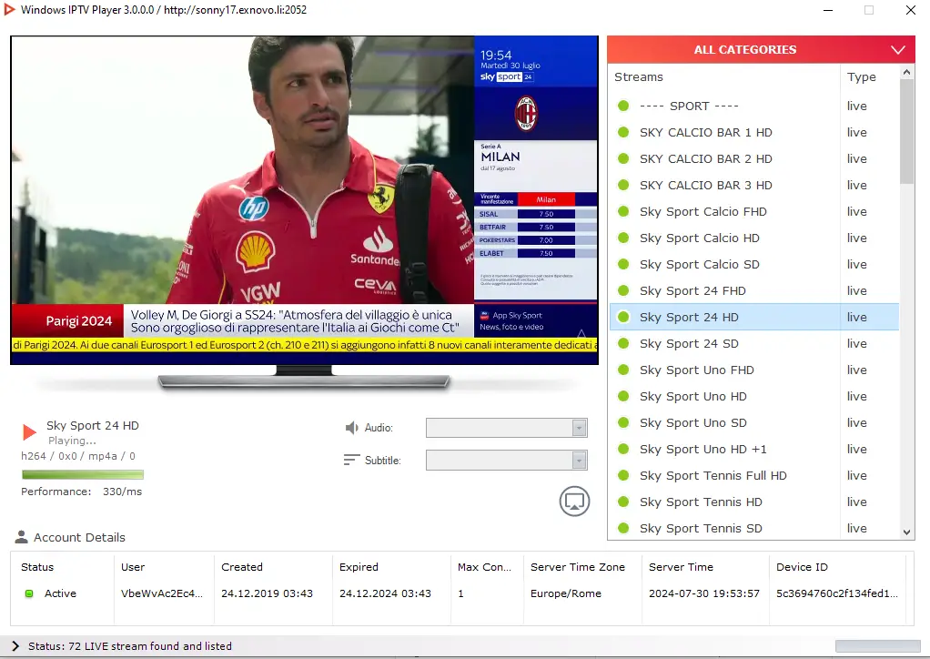
Task: Click the Max Con... column header
Action: point(484,567)
